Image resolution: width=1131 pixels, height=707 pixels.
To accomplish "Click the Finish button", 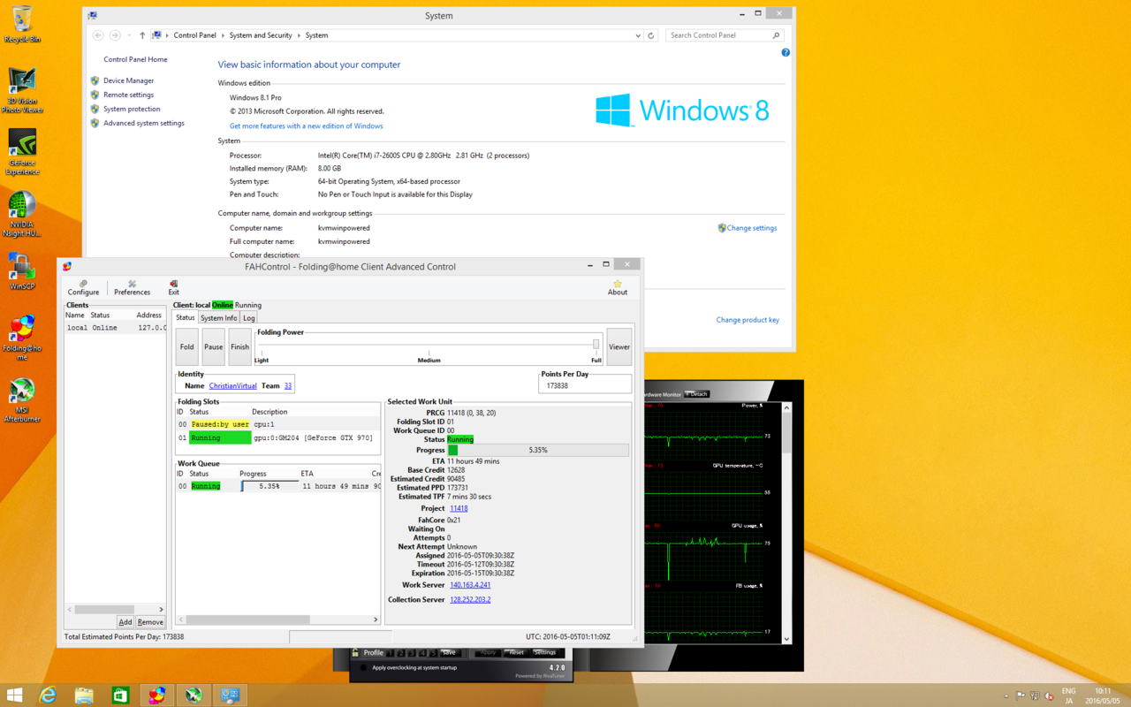I will tap(240, 347).
